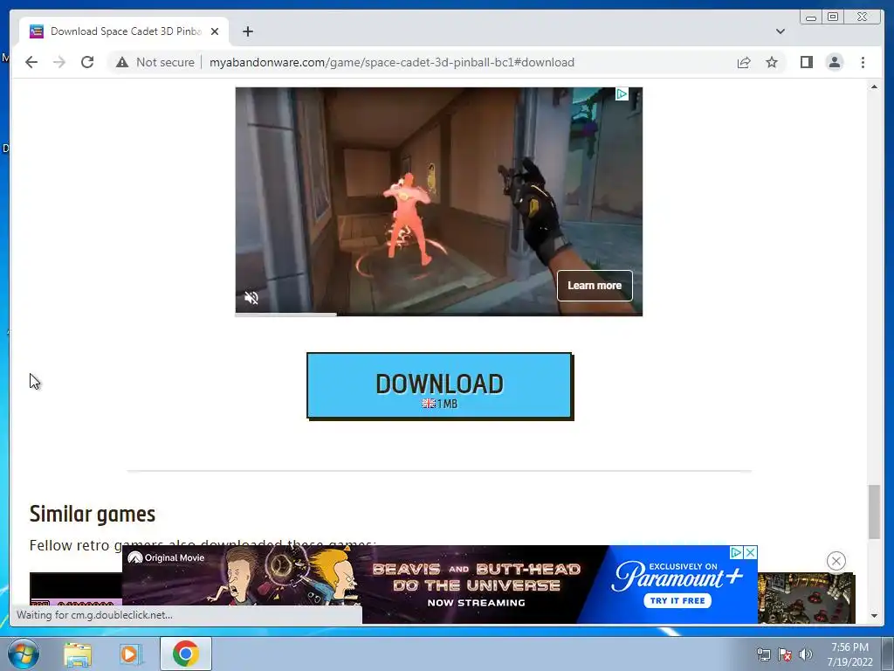Close the Paramount+ banner with the X
This screenshot has height=671, width=894.
pyautogui.click(x=750, y=552)
